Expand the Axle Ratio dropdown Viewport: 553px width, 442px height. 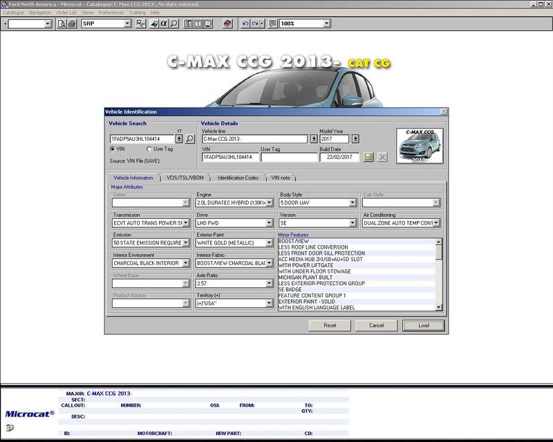coord(269,283)
